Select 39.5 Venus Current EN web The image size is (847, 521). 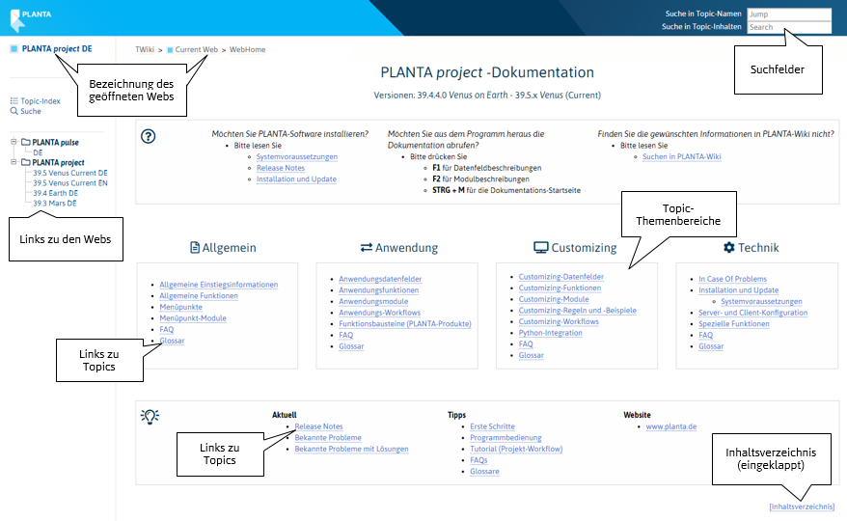click(x=69, y=182)
